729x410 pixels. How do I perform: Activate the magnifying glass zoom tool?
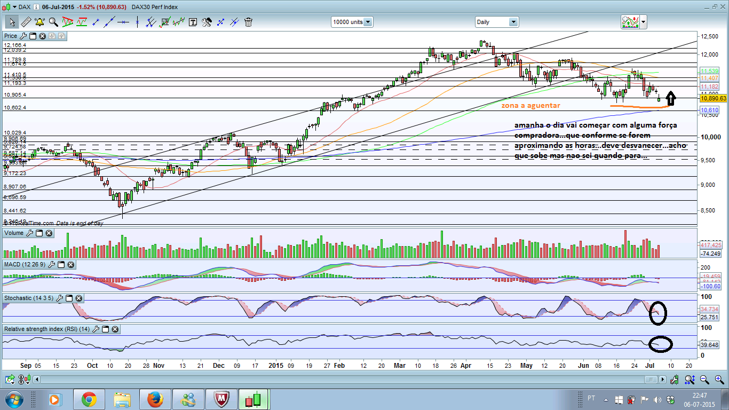[x=53, y=22]
